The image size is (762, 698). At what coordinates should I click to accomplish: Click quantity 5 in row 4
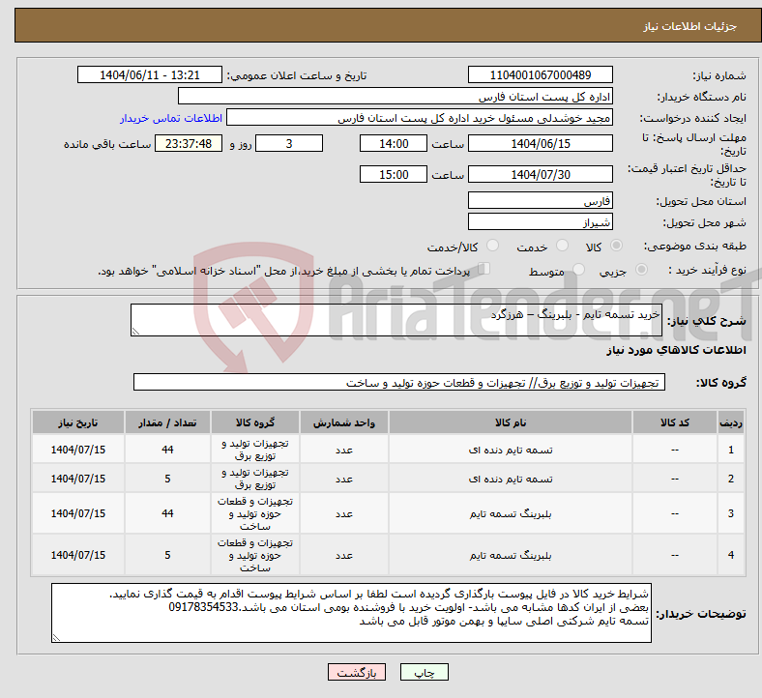167,555
